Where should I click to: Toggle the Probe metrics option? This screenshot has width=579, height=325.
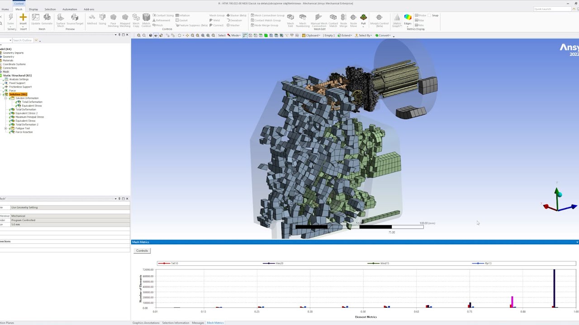tap(420, 15)
